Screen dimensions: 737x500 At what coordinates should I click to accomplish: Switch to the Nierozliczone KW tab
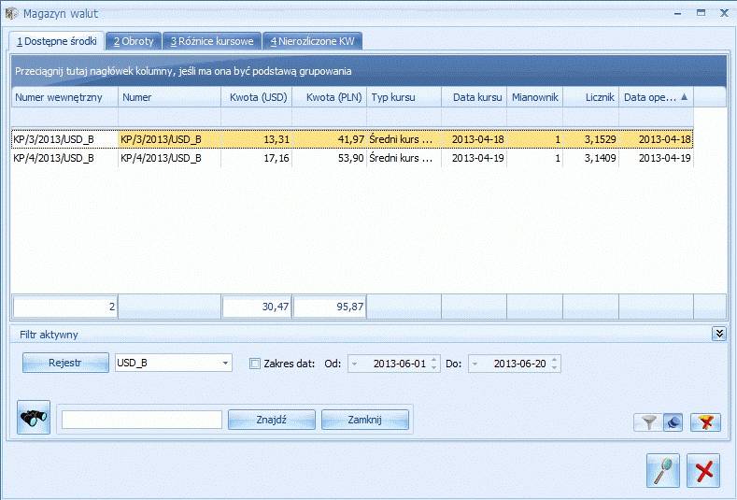click(x=312, y=41)
